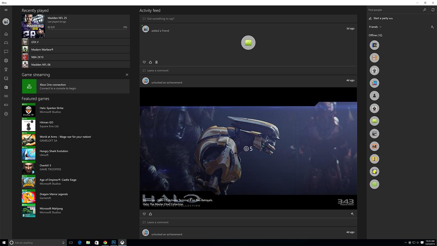The image size is (437, 246).
Task: Open Settings gear in the sidebar
Action: tap(6, 114)
